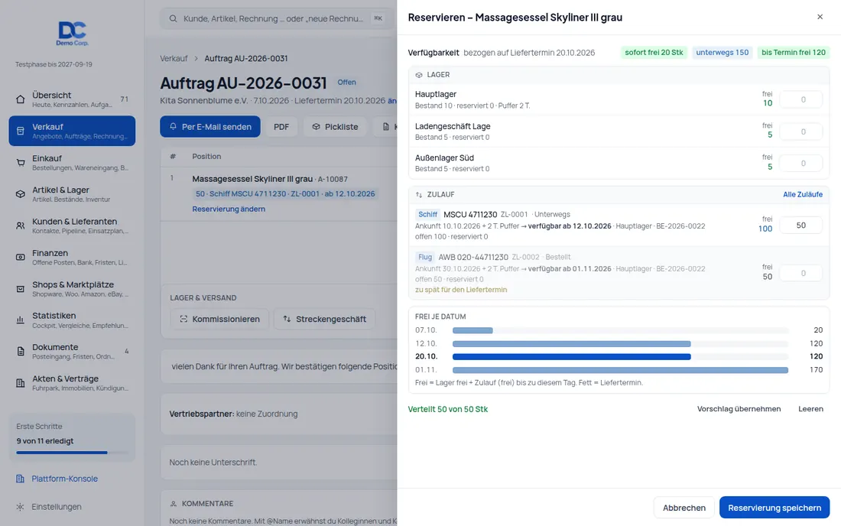Screen dimensions: 841x526
Task: Open Einstellungen
Action: 57,507
